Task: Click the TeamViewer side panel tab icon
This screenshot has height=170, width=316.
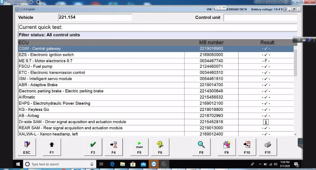Action: [x=300, y=142]
